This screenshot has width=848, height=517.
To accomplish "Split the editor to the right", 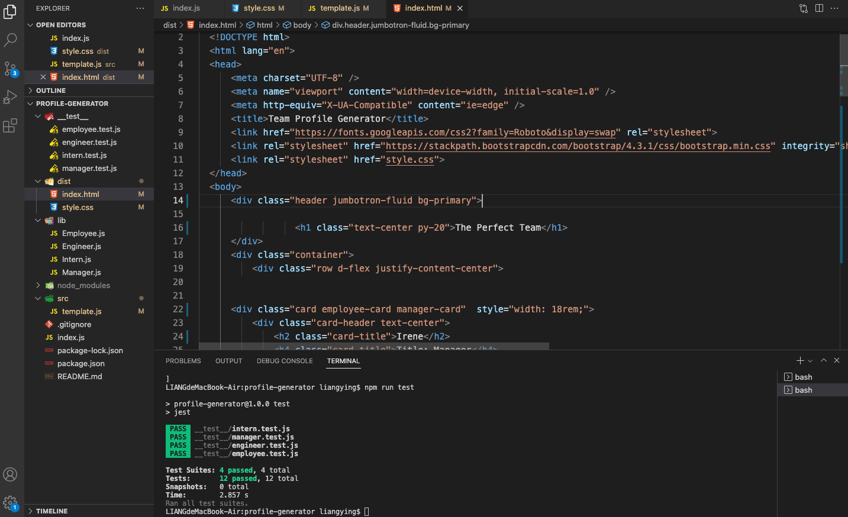I will [x=818, y=8].
